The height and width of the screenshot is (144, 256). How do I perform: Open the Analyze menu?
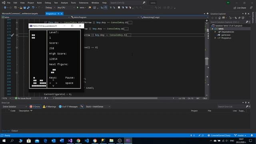click(x=64, y=3)
